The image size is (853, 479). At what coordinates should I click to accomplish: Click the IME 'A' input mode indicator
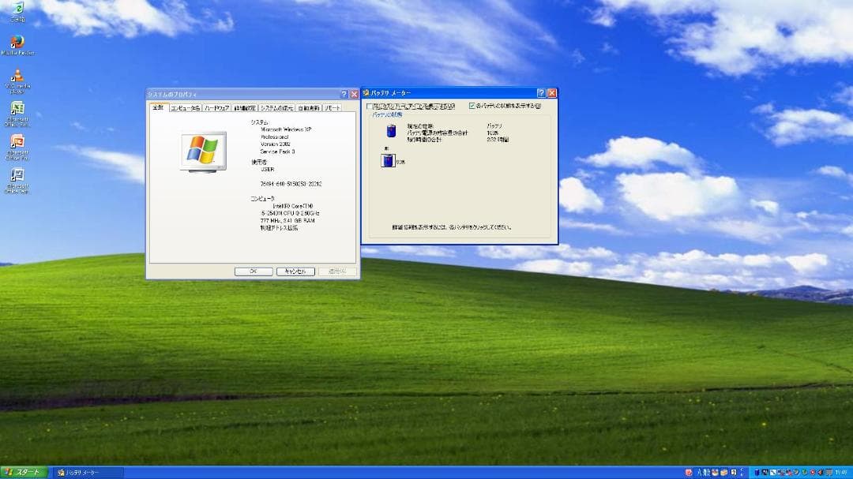tap(700, 472)
